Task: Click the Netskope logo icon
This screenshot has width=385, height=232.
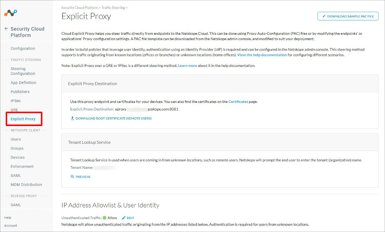Action: (11, 13)
